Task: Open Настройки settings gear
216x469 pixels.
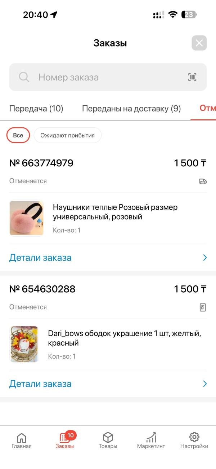Action: pos(194,440)
